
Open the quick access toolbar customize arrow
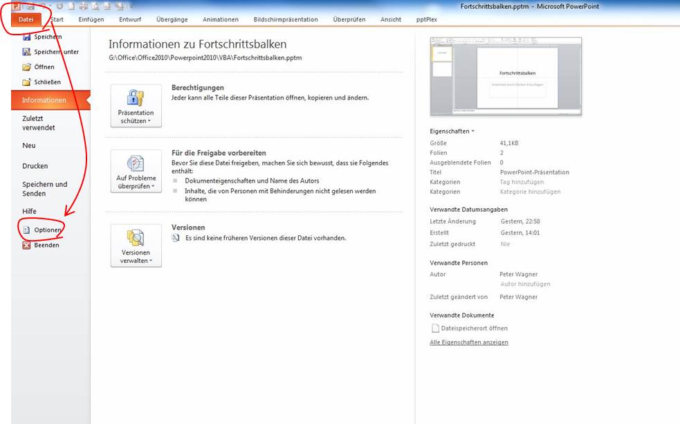[131, 6]
